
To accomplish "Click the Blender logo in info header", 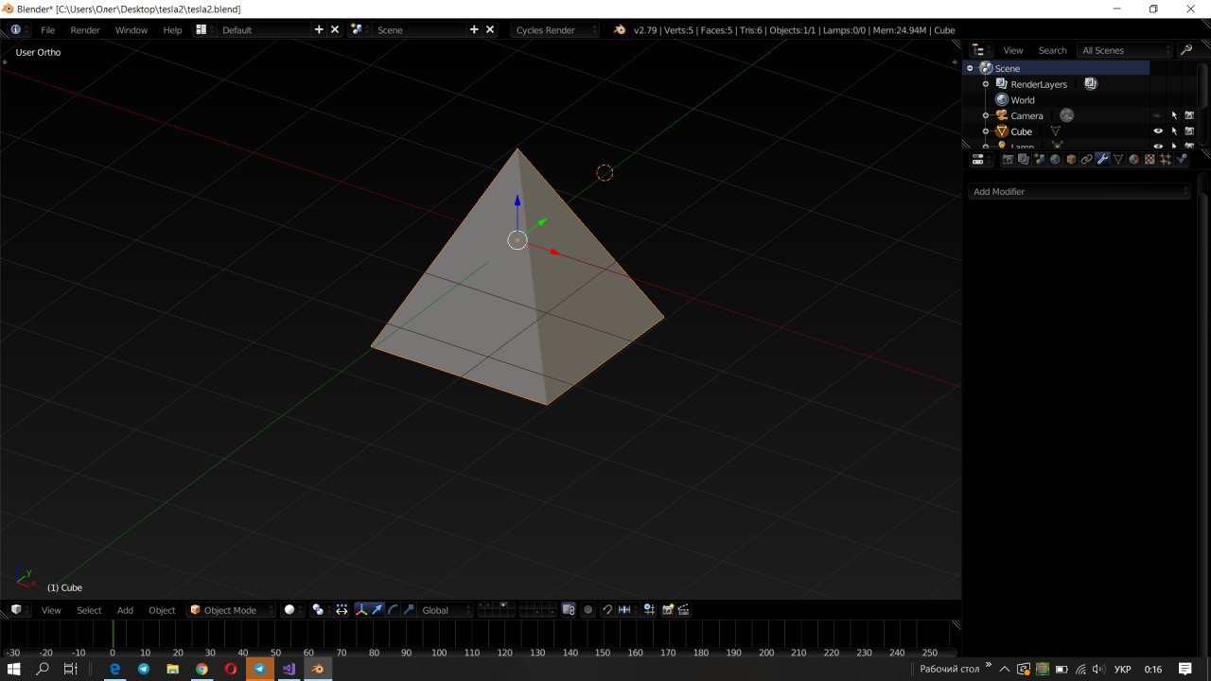I will tap(620, 29).
